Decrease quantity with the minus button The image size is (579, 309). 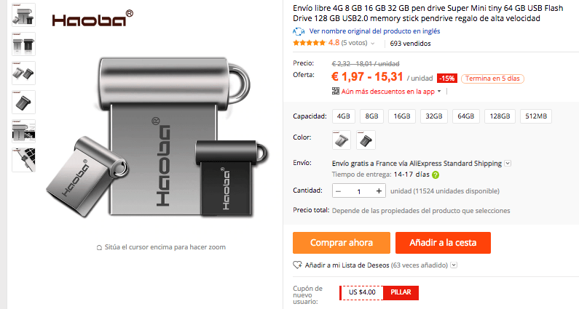pos(338,191)
